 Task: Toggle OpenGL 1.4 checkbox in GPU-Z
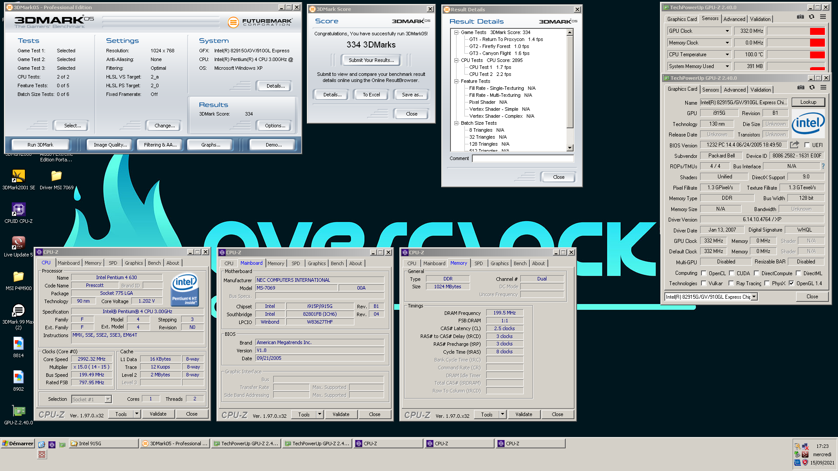pos(791,283)
